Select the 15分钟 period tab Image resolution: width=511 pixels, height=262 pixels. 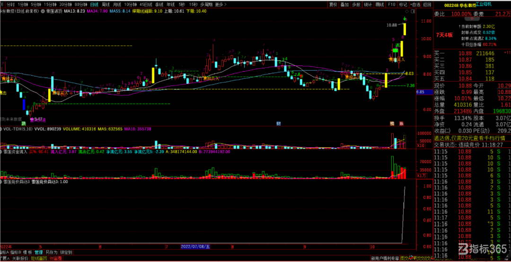pos(50,5)
